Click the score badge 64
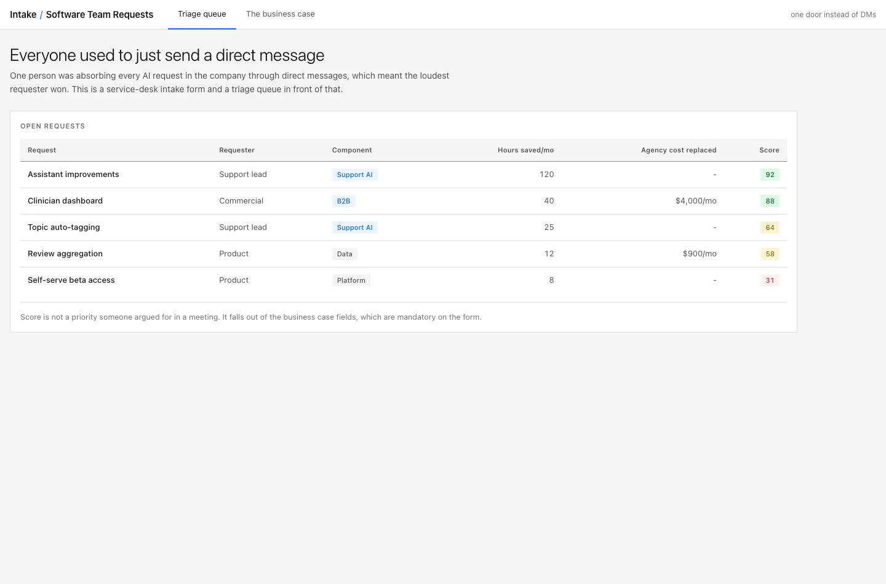This screenshot has width=886, height=584. [x=770, y=227]
